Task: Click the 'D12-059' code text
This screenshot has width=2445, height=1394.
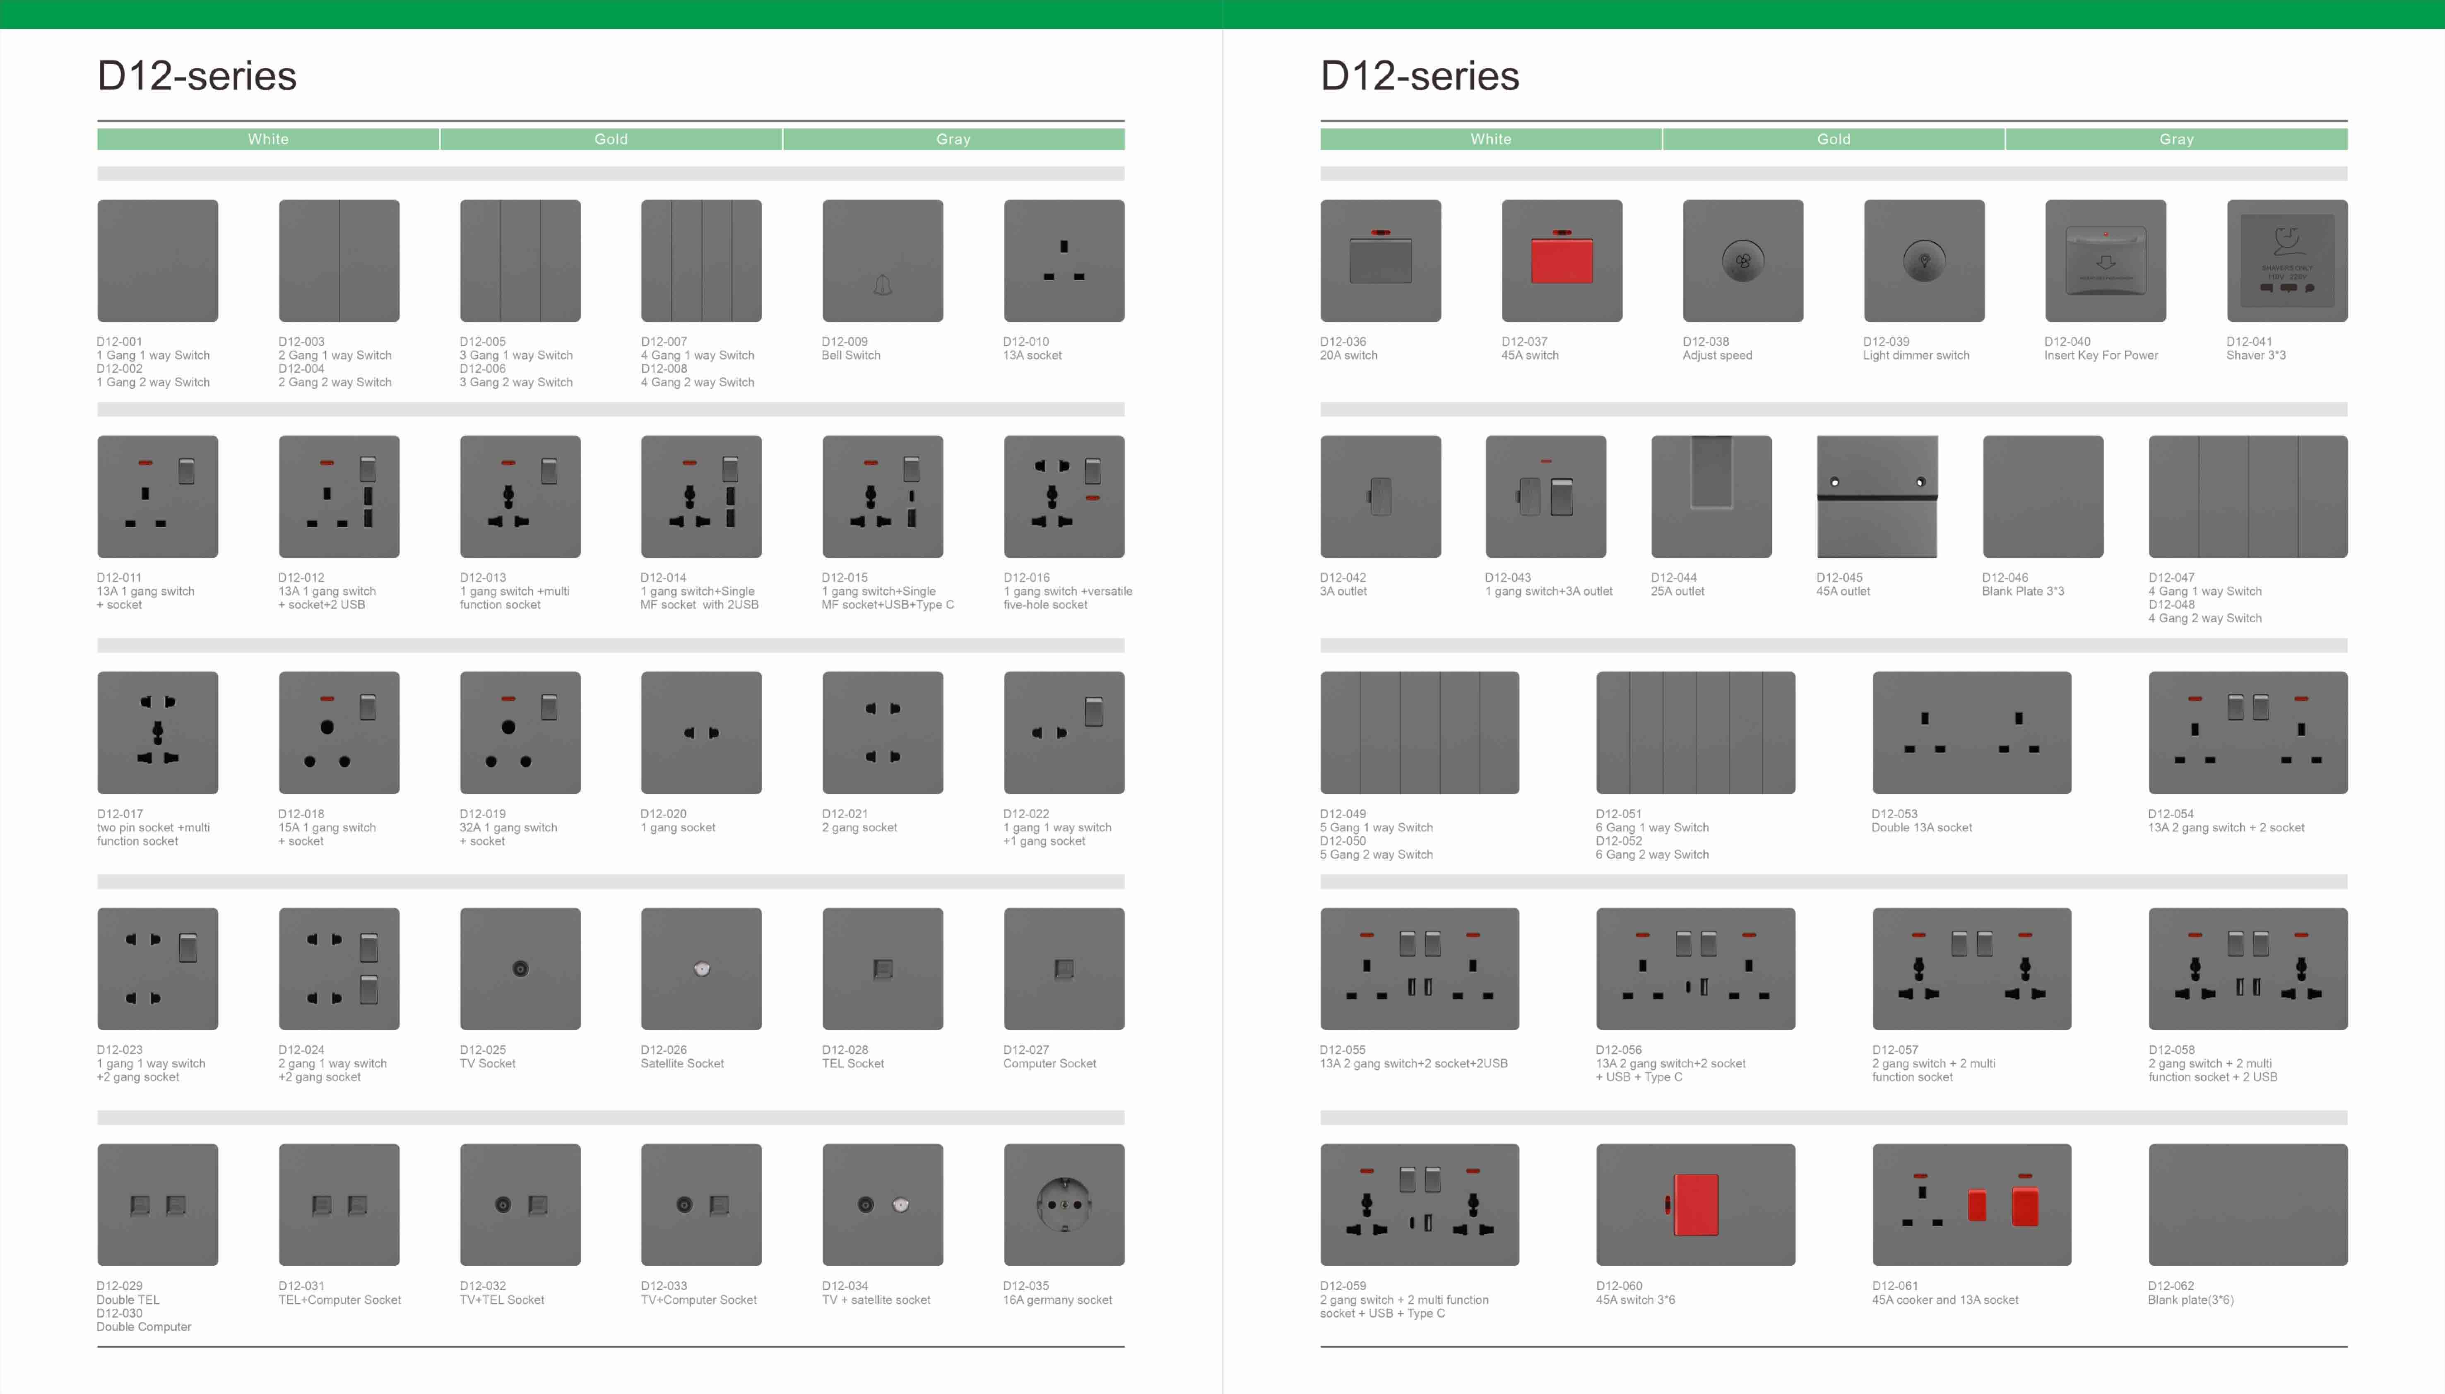Action: 1343,1286
